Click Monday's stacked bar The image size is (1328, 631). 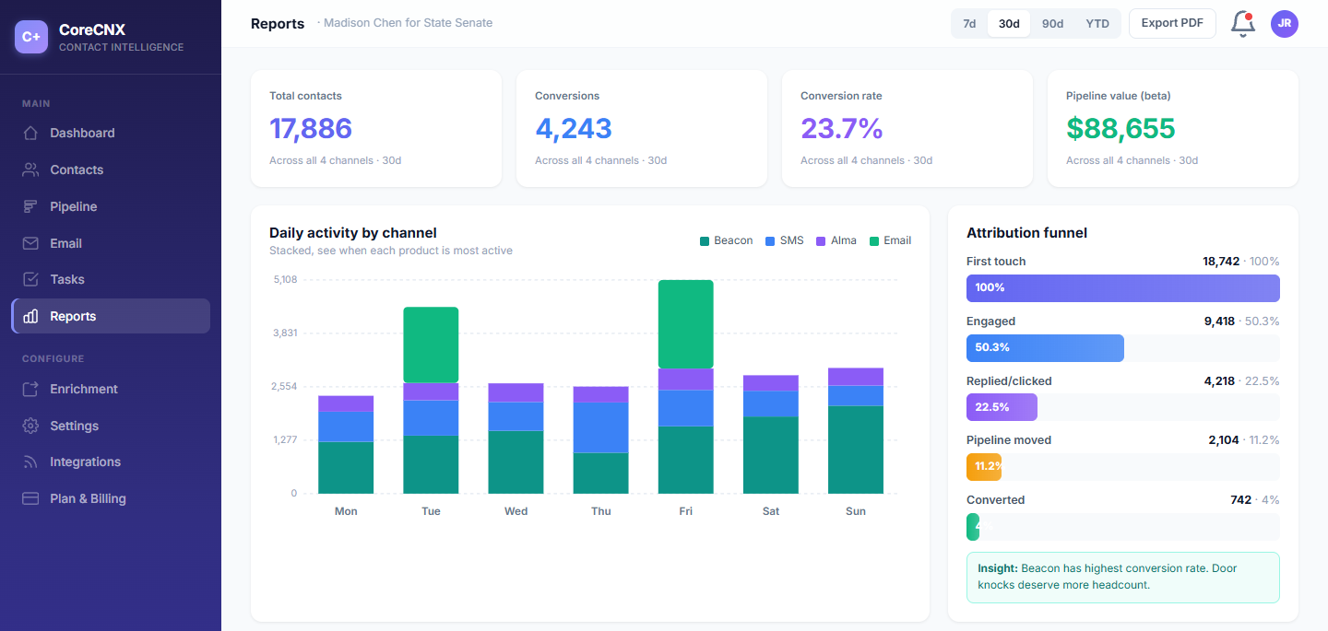pos(346,445)
